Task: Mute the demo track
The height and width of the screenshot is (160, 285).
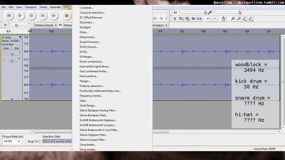Action: pyautogui.click(x=6, y=48)
